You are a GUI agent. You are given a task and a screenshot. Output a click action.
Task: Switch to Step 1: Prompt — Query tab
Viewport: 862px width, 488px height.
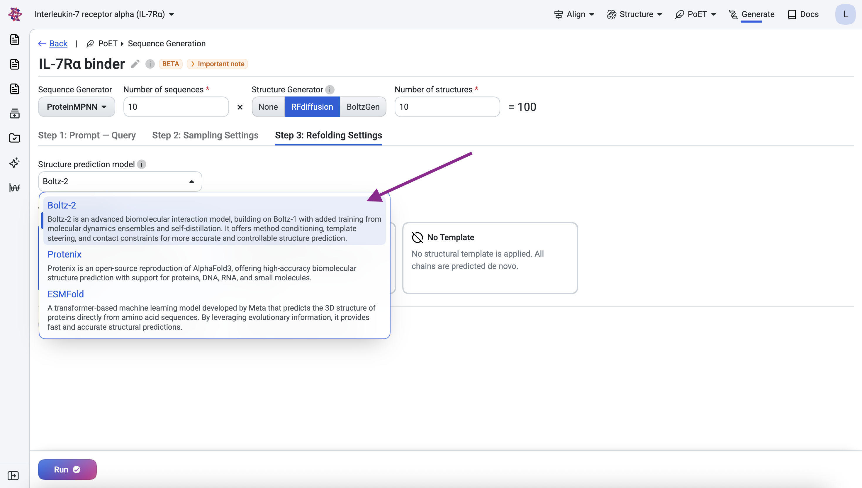87,135
